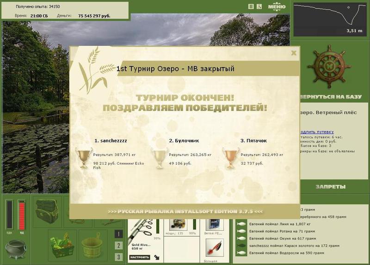Screen dimensions: 370x265
Task: Select log entry 'Евгений поймал Водоросли на 590 грамм'
Action: [x=287, y=253]
